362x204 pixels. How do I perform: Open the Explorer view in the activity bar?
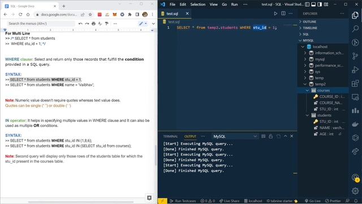coord(355,15)
